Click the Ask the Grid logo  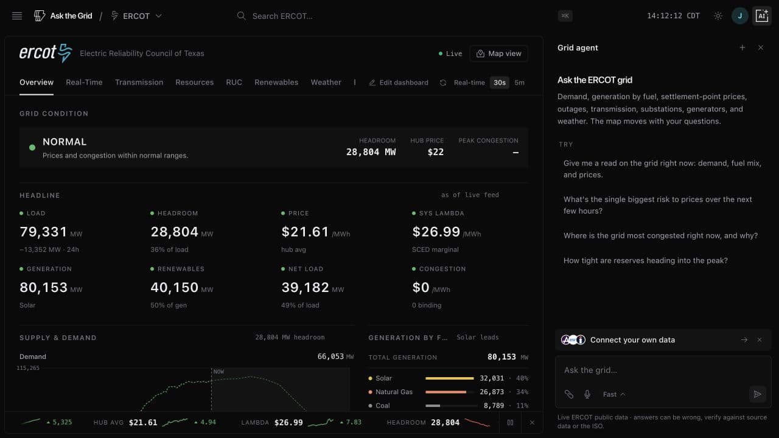pyautogui.click(x=63, y=16)
